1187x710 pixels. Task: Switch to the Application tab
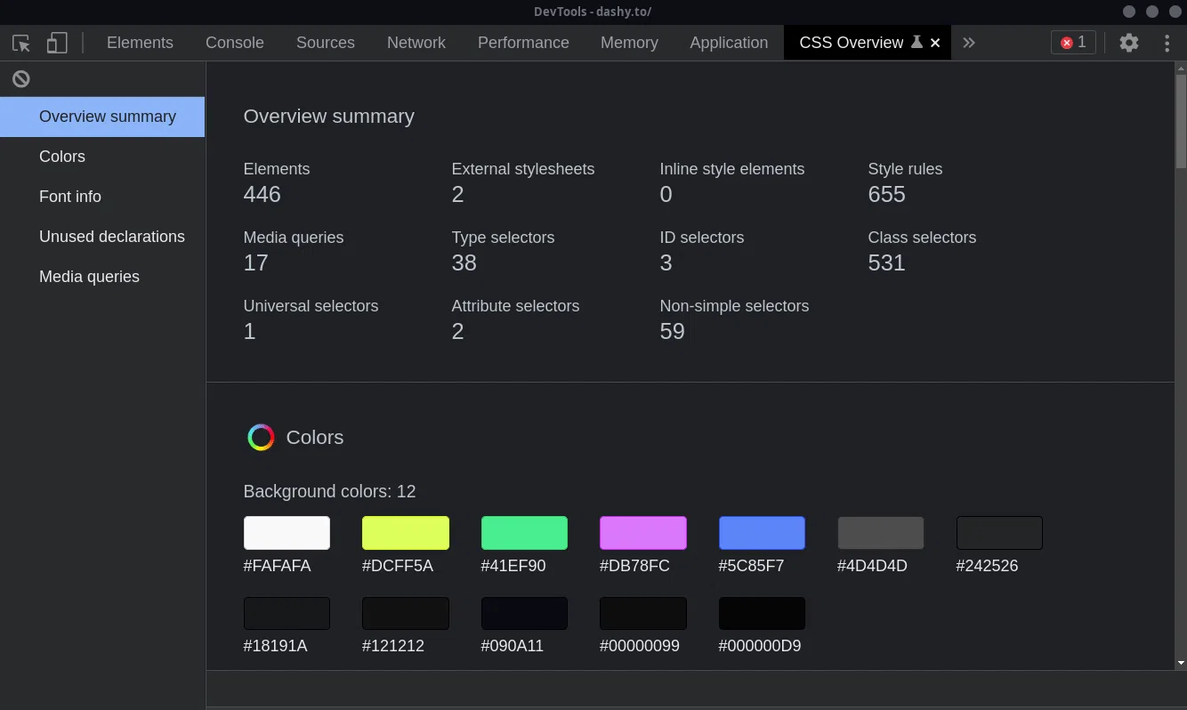pyautogui.click(x=729, y=43)
